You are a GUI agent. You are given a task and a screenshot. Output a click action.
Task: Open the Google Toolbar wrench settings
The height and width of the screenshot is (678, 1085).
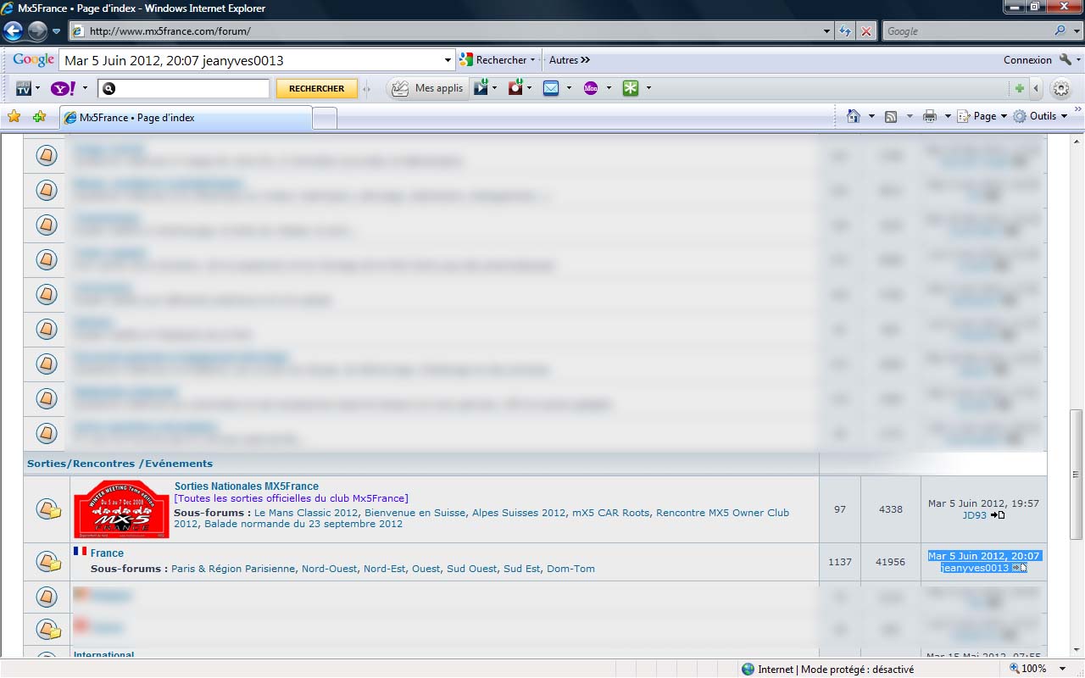1066,60
